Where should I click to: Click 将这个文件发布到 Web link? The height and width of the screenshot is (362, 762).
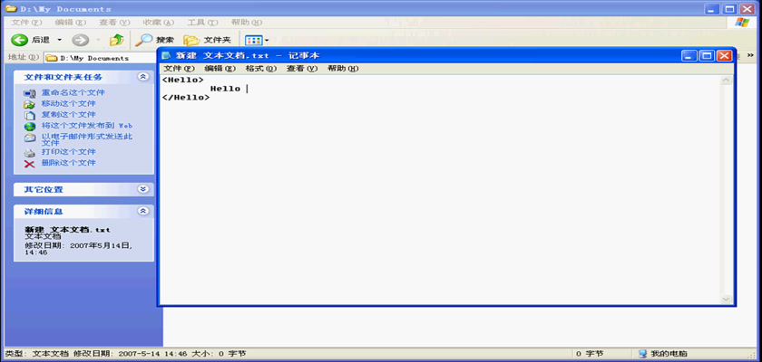[x=87, y=126]
